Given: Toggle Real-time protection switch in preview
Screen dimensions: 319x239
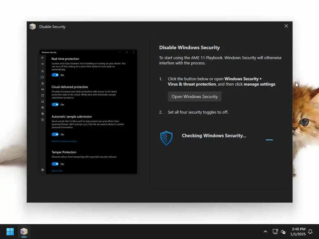Looking at the screenshot, I should (x=55, y=75).
